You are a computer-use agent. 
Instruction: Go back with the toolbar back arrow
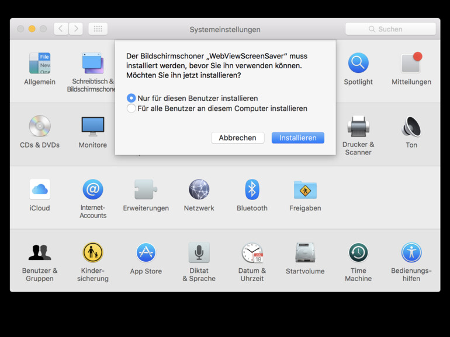61,29
